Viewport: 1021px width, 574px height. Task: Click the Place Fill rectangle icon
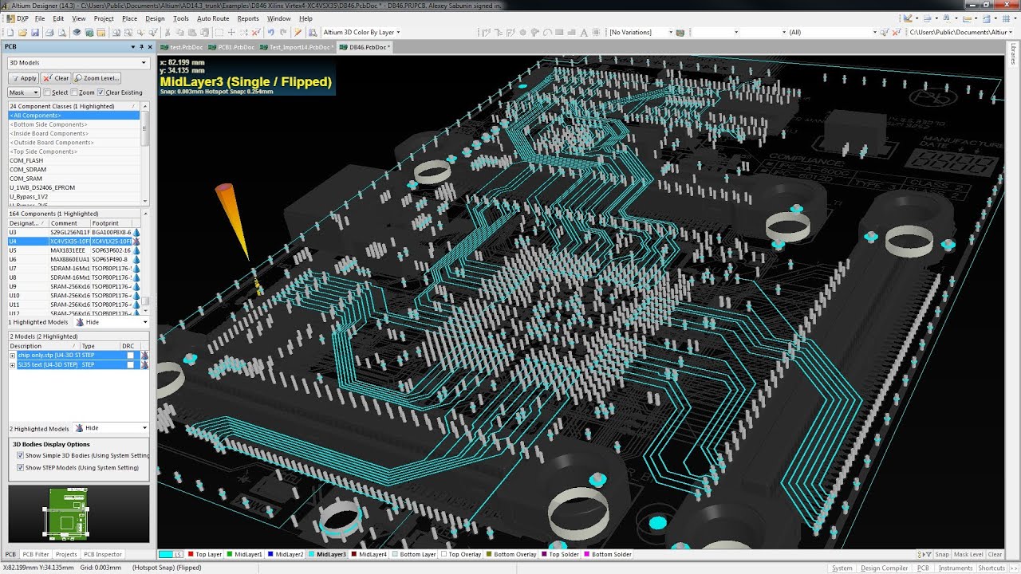pos(559,32)
